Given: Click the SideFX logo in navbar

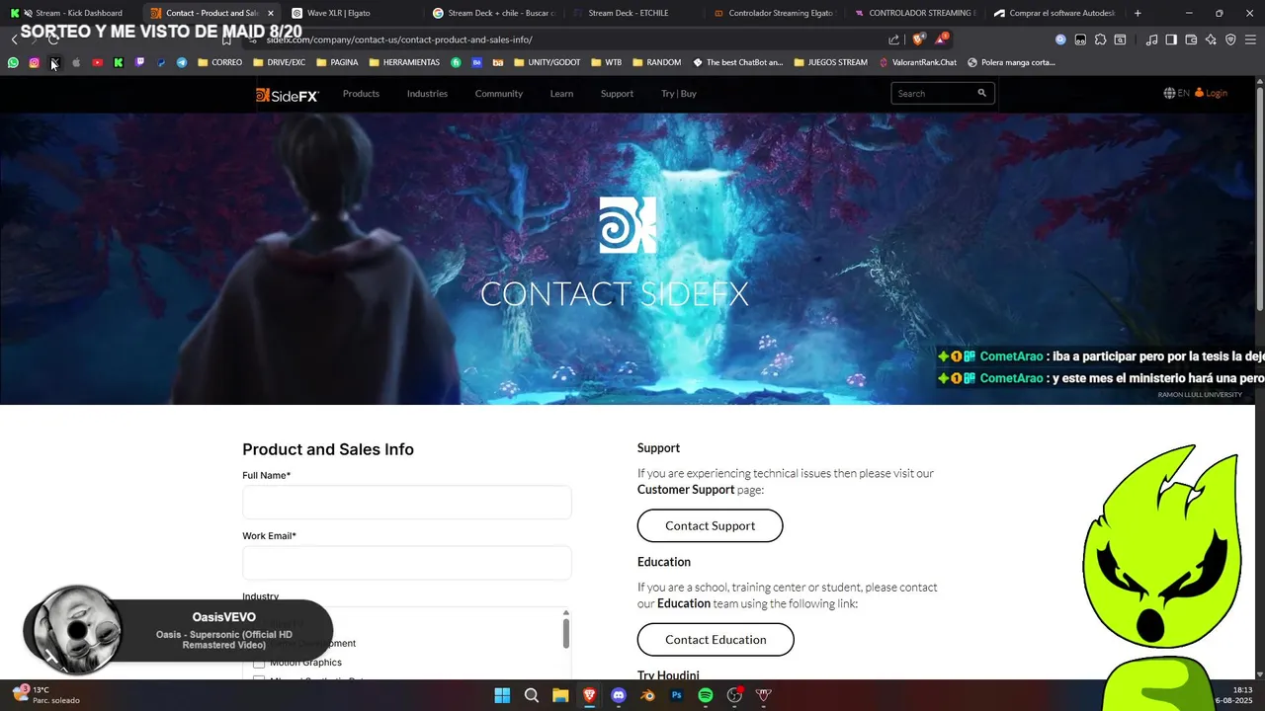Looking at the screenshot, I should coord(287,95).
